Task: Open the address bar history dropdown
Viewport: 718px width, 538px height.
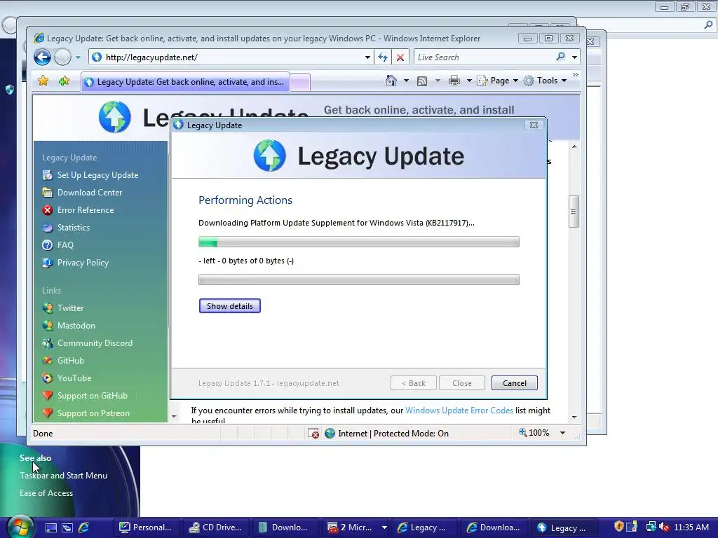Action: click(x=367, y=57)
